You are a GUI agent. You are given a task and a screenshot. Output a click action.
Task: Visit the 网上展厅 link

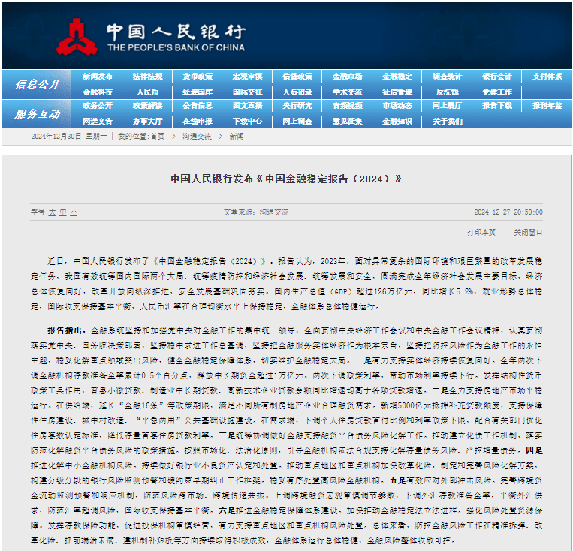coord(448,106)
